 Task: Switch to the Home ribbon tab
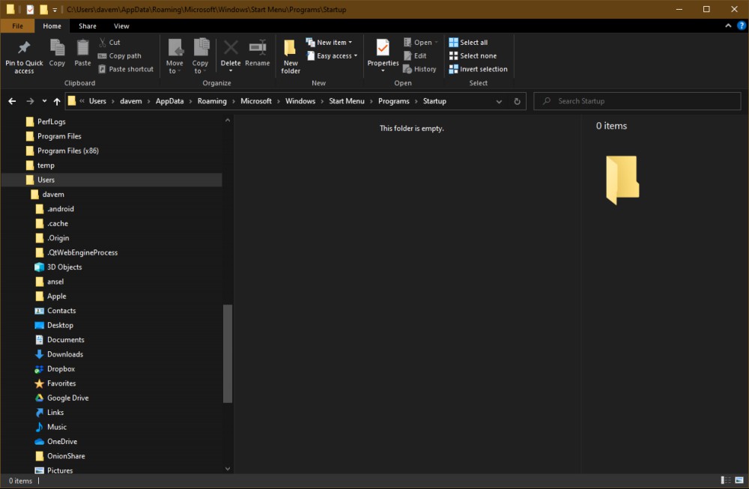52,25
